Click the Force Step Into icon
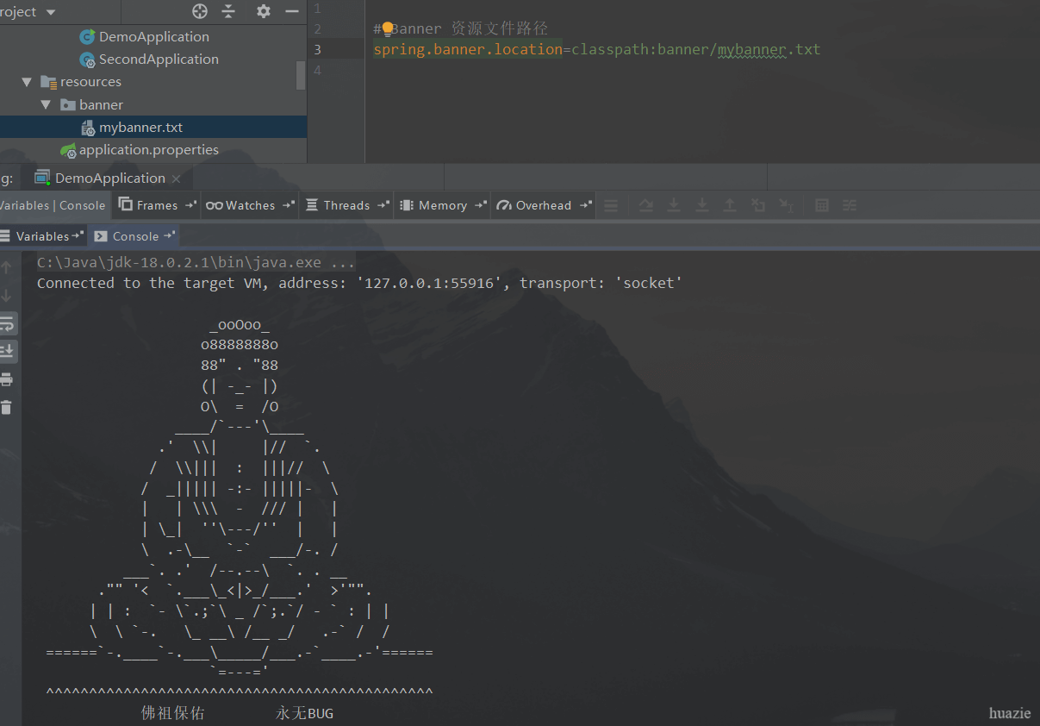Screen dimensions: 1040x726 tap(702, 205)
